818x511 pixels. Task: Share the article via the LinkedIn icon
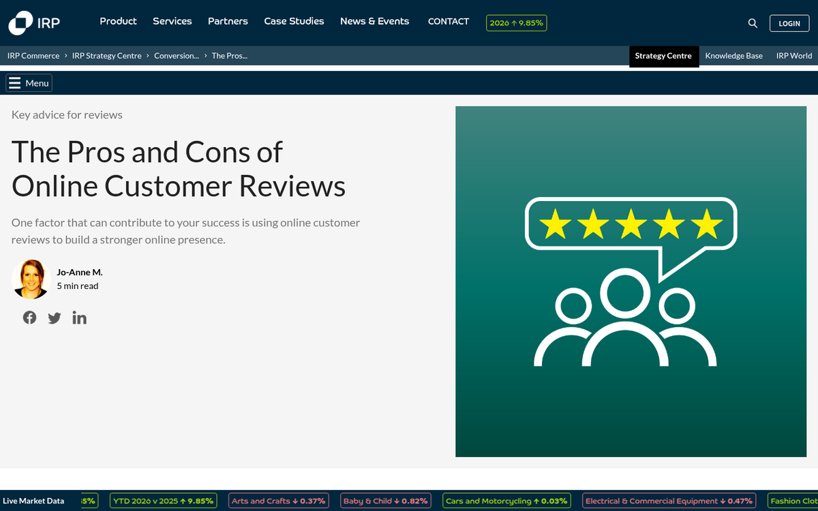point(79,318)
